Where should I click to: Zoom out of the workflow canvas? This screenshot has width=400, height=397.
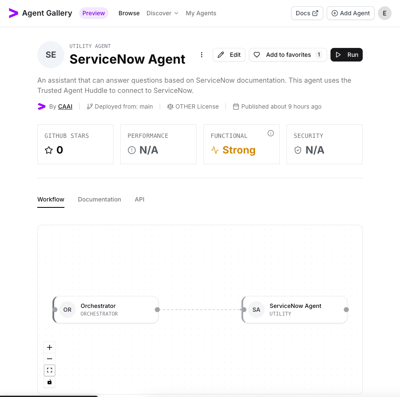click(50, 358)
